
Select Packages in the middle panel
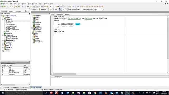[37, 26]
